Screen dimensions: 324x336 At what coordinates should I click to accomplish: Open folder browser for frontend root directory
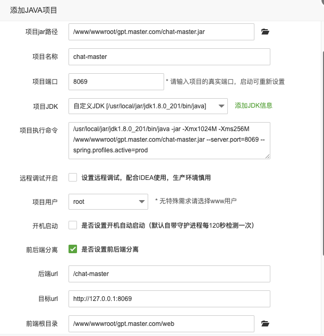click(x=265, y=323)
